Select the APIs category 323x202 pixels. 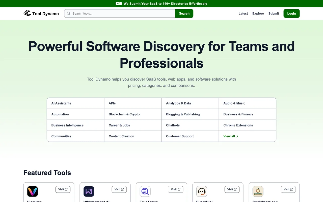pos(133,103)
